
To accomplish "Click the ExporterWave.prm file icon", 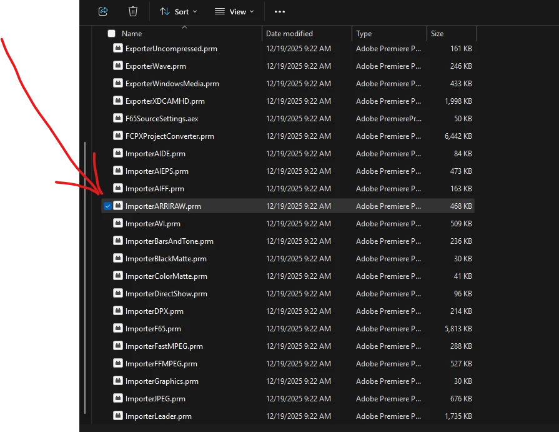I will pos(118,66).
